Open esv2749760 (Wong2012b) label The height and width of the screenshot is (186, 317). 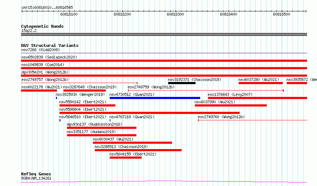pos(221,117)
